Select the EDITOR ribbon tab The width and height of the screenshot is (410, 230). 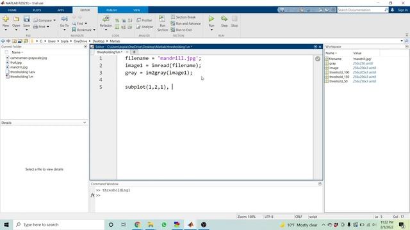[85, 10]
